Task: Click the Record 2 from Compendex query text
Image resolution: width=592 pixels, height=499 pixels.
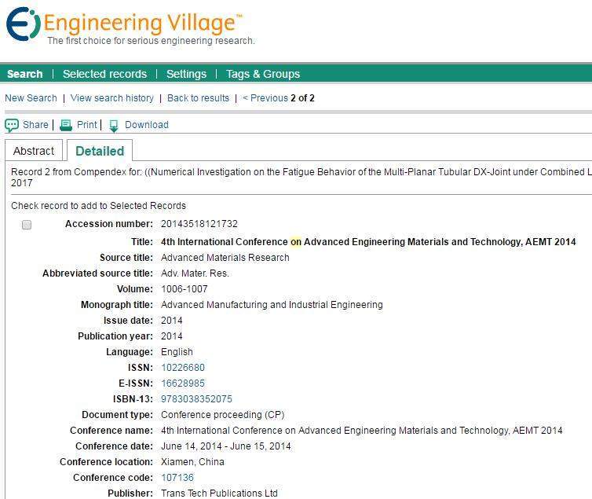Action: coord(301,177)
